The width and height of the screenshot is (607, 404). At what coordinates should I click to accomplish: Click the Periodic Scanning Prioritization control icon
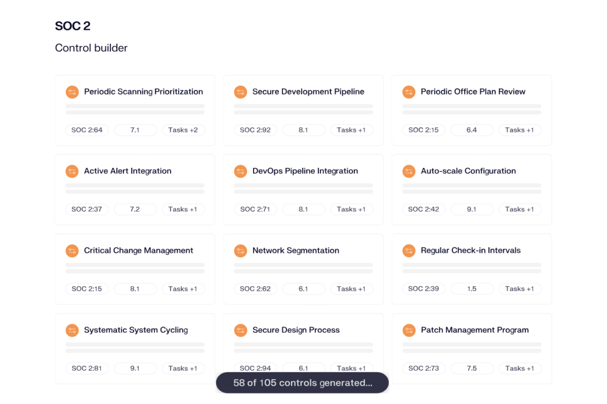tap(72, 92)
